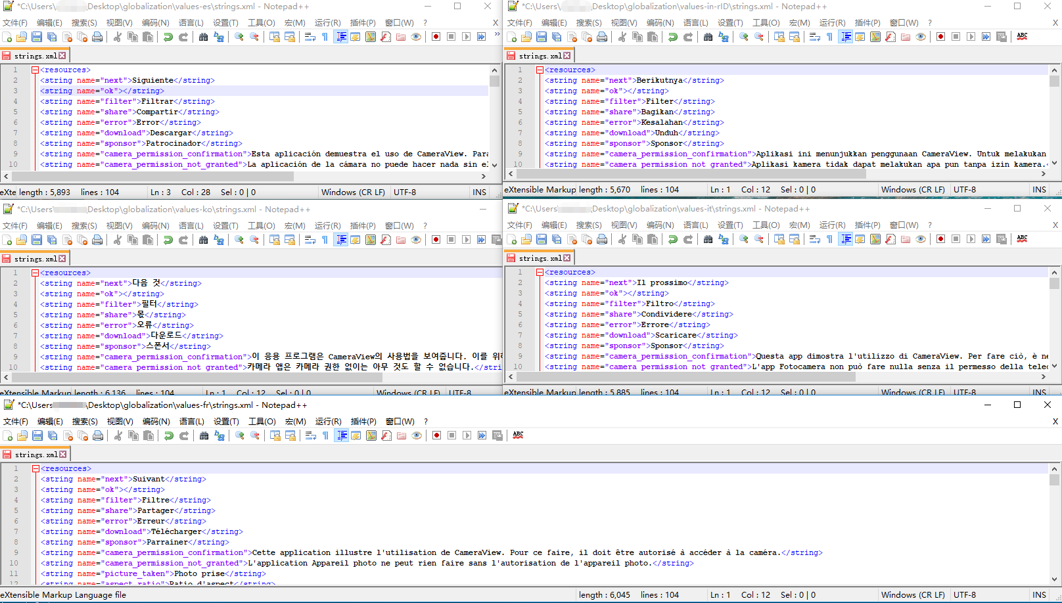Click Stop Recording icon in values-it window
This screenshot has height=603, width=1062.
click(956, 239)
